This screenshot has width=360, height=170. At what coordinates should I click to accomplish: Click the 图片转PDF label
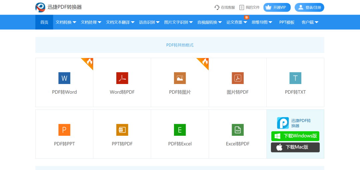coord(238,92)
